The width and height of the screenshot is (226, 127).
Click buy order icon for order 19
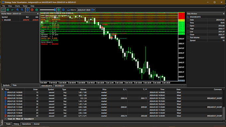(x=5, y=104)
